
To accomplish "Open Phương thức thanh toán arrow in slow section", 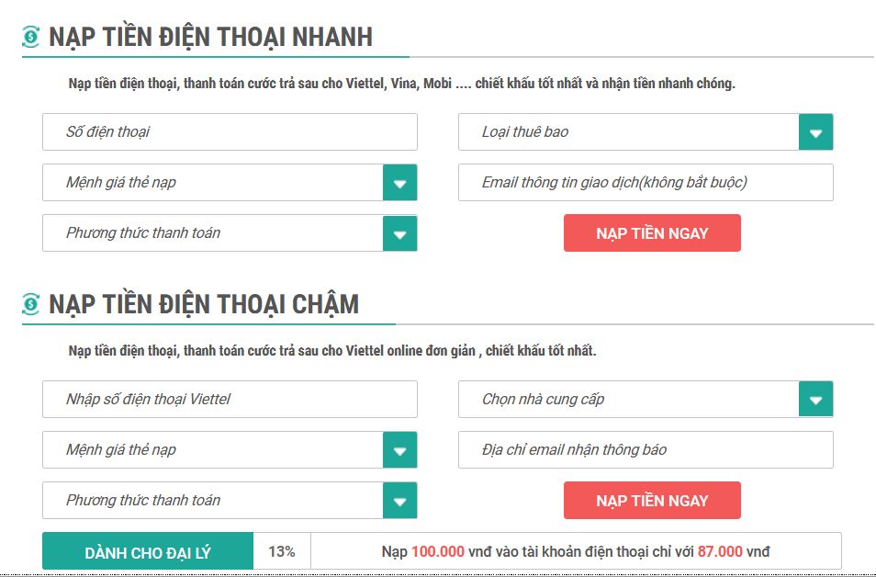I will point(399,500).
